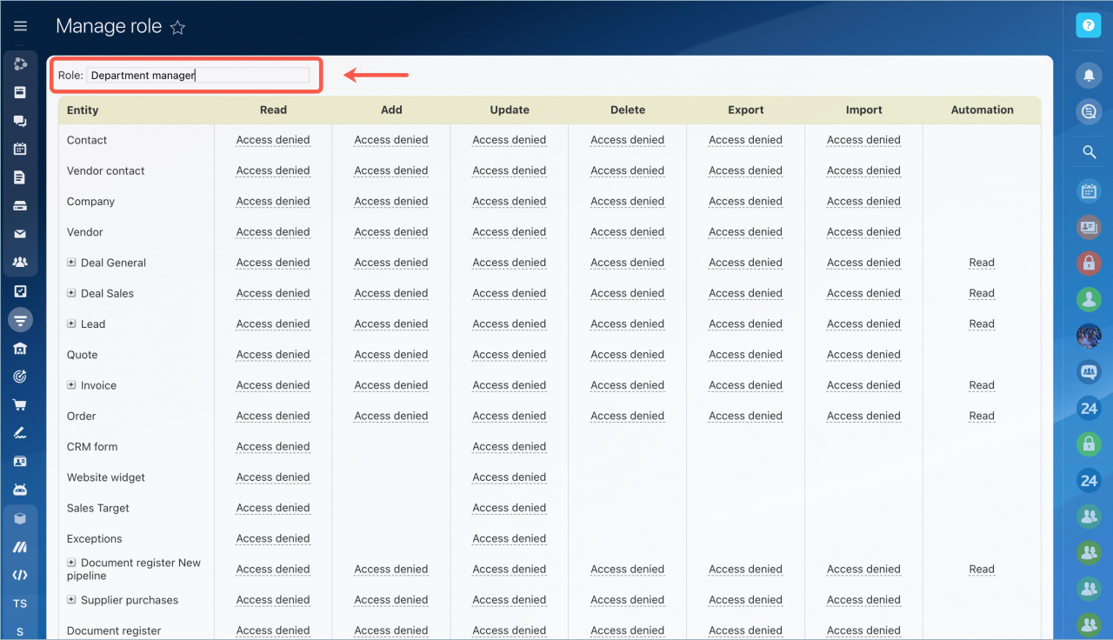Image resolution: width=1113 pixels, height=640 pixels.
Task: Change Exceptions Update access permission
Action: pos(510,538)
